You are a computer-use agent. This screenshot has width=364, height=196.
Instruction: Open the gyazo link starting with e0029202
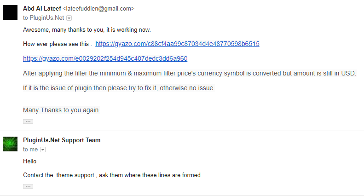(105, 59)
